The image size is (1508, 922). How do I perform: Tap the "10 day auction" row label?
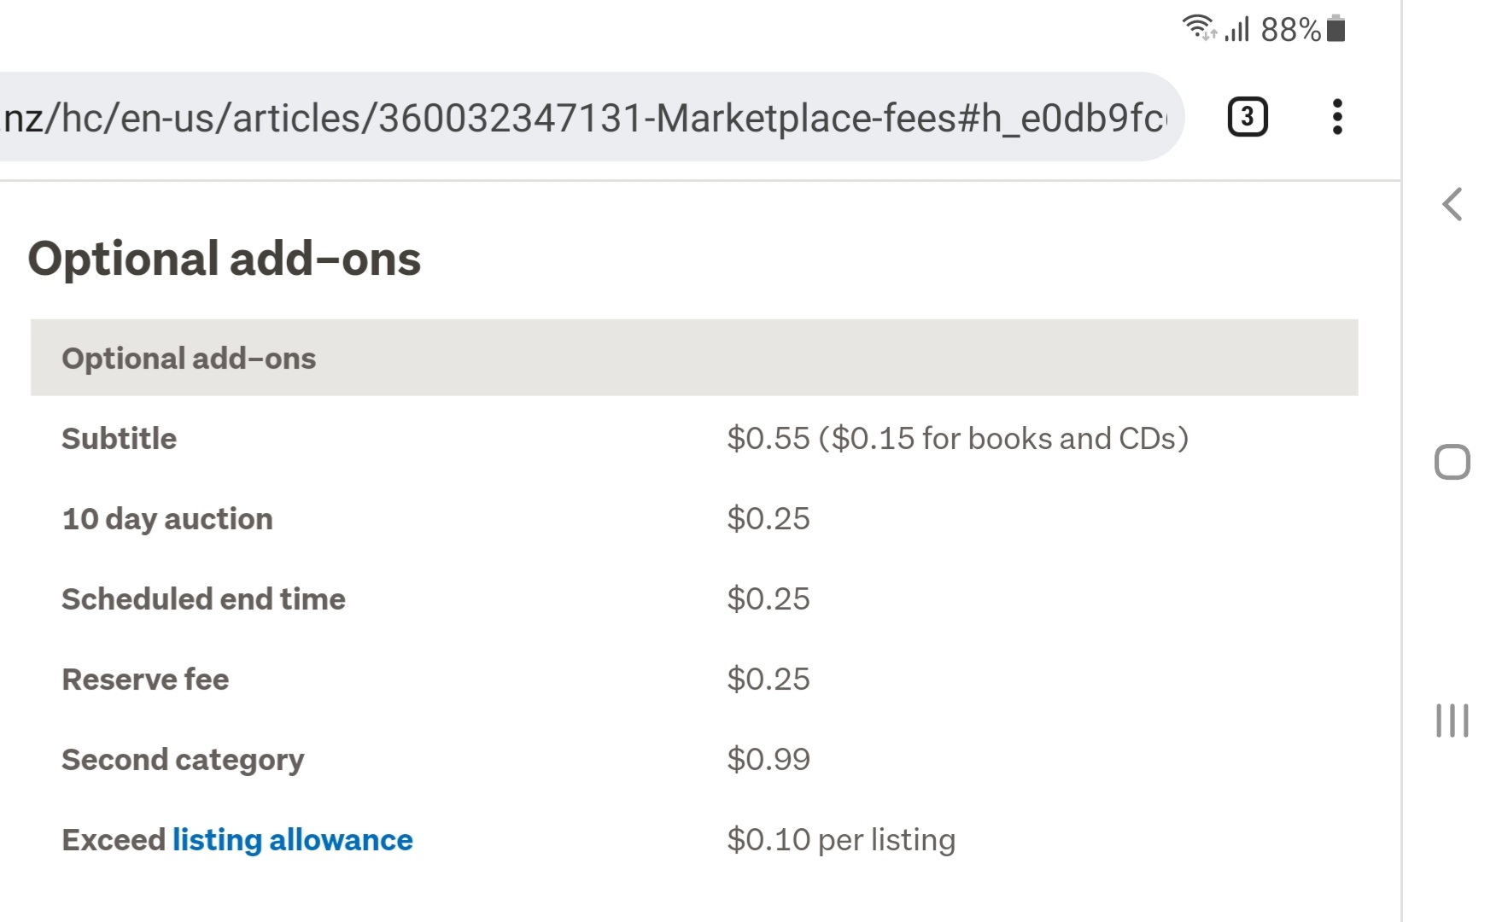coord(167,519)
